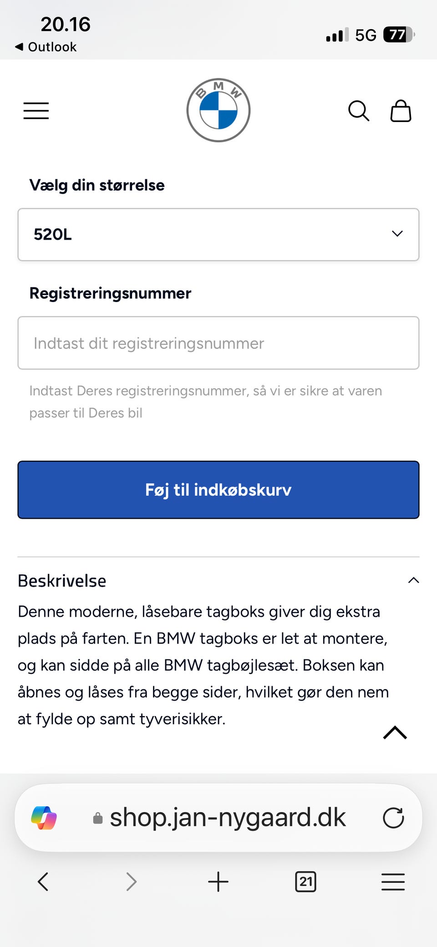Tap the scroll-to-top arrow

coord(395,732)
